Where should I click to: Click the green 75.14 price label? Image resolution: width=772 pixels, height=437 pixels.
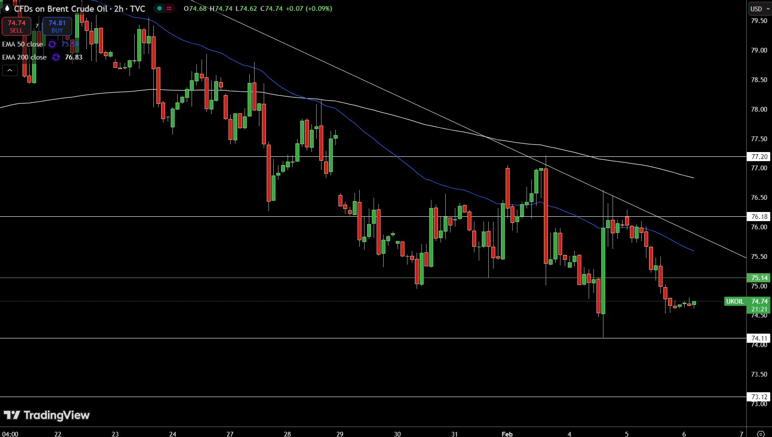point(759,278)
